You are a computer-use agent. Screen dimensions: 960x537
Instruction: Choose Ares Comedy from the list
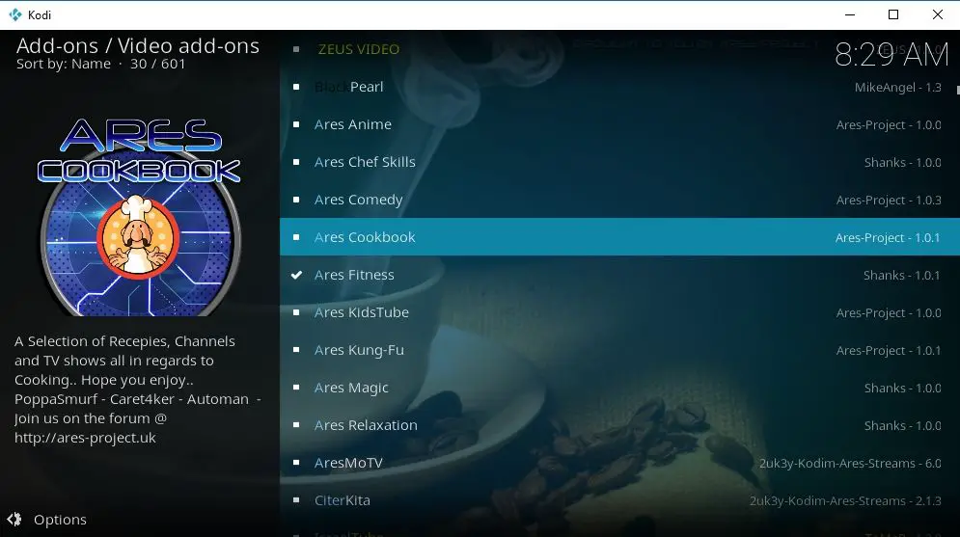[x=619, y=200]
